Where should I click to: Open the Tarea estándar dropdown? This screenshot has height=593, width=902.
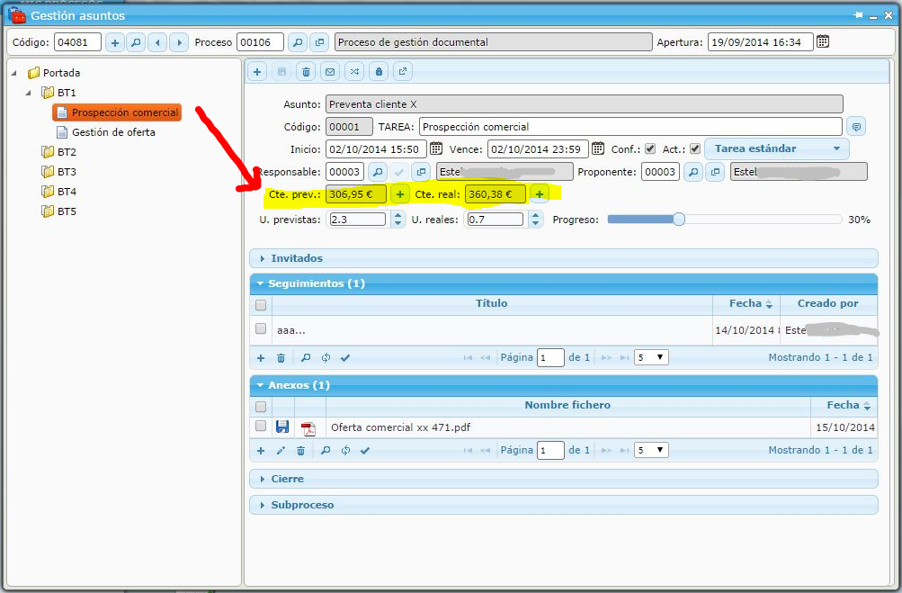(x=777, y=148)
